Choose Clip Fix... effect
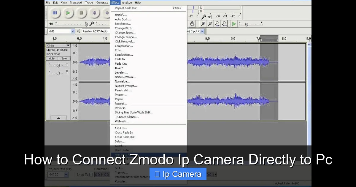356x187 pixels. tap(149, 128)
